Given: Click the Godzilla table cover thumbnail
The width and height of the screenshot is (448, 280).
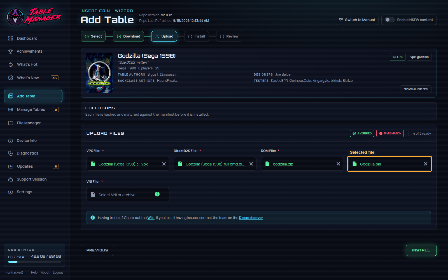Looking at the screenshot, I should coord(99,73).
